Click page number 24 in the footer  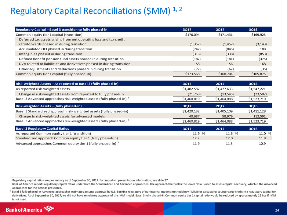[x=277, y=210]
